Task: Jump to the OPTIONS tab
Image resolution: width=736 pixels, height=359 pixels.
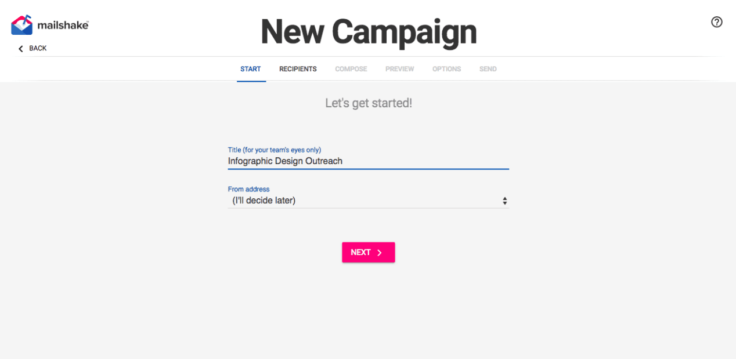Action: point(446,69)
